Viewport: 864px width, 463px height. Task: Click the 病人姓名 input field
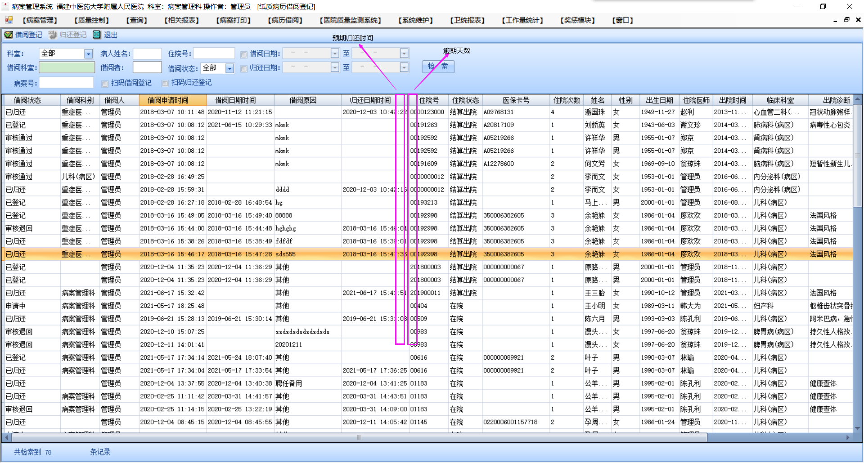[x=147, y=54]
